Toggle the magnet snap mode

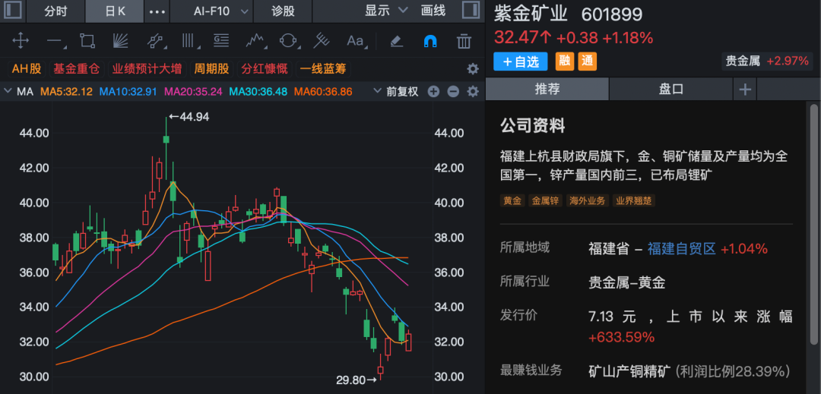[430, 41]
